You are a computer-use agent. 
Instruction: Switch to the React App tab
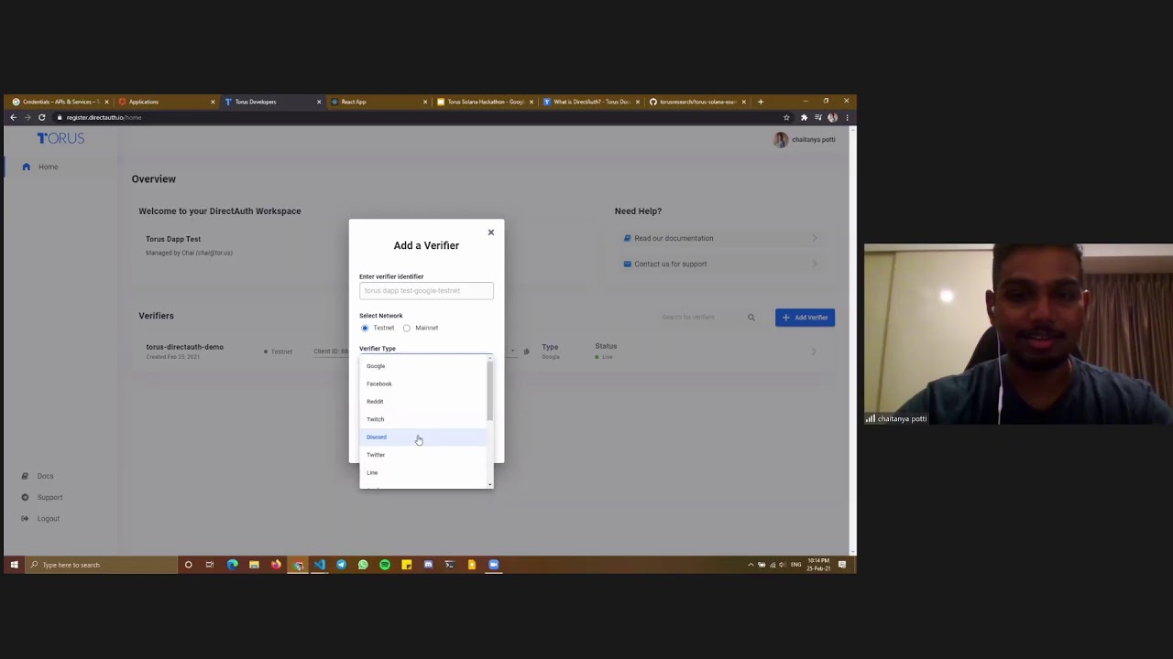(378, 102)
